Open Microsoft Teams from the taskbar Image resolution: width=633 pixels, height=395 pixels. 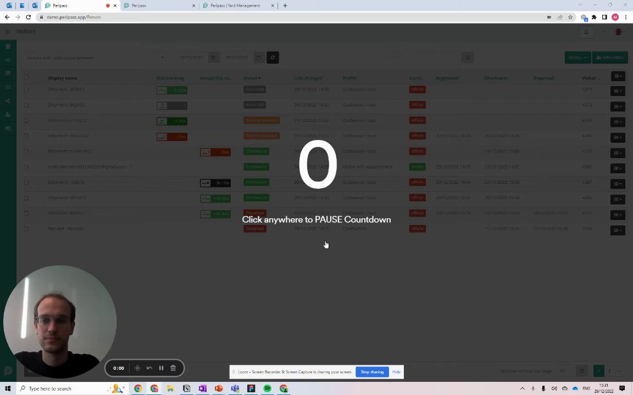[x=235, y=388]
